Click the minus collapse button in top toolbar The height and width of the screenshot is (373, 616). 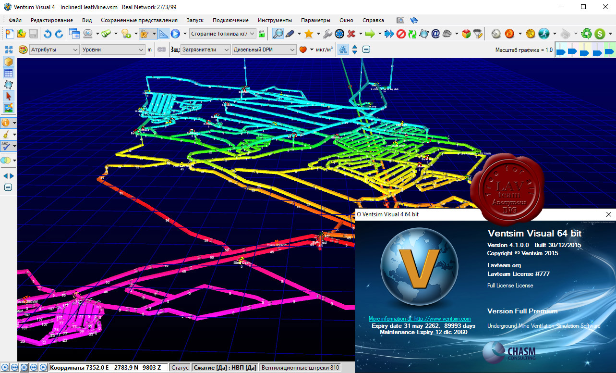(366, 49)
